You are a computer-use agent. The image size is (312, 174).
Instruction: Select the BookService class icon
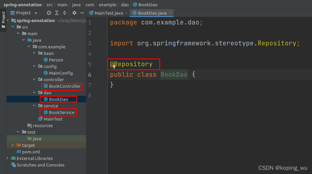46,112
